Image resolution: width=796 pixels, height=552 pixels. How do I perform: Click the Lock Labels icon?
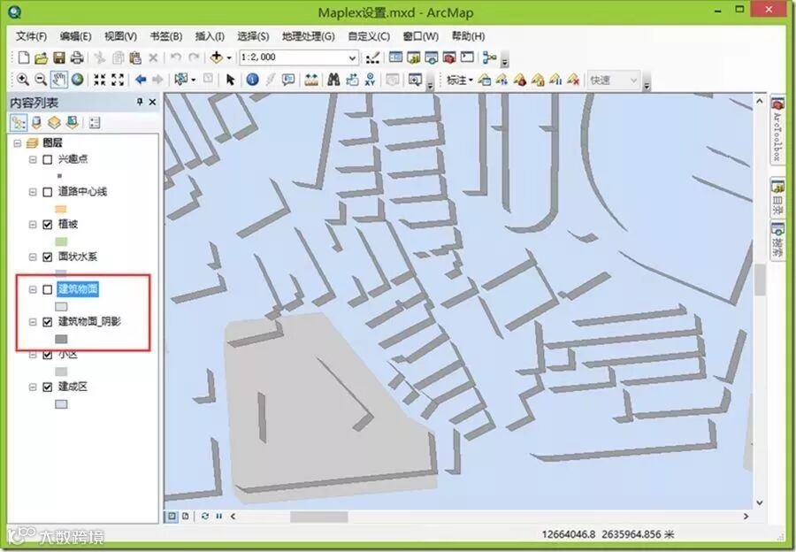pos(538,80)
